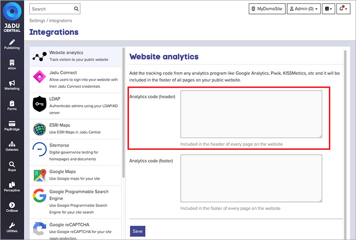This screenshot has width=356, height=240.
Task: Click the LDAP shield key icon
Action: click(x=39, y=104)
